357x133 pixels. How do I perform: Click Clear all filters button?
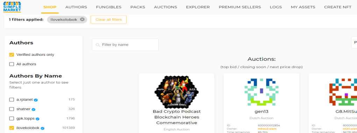pyautogui.click(x=109, y=20)
